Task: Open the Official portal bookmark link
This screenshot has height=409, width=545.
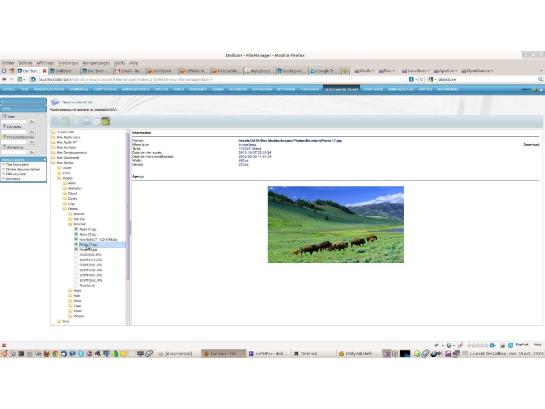Action: click(16, 174)
